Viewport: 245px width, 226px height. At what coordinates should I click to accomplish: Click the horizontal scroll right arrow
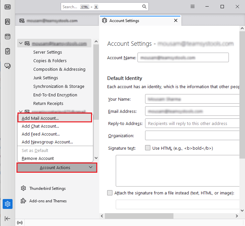(237, 216)
